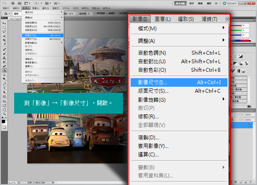Viewport: 257px width, 185px height.
Task: Select the Brush tool
Action: point(4,53)
